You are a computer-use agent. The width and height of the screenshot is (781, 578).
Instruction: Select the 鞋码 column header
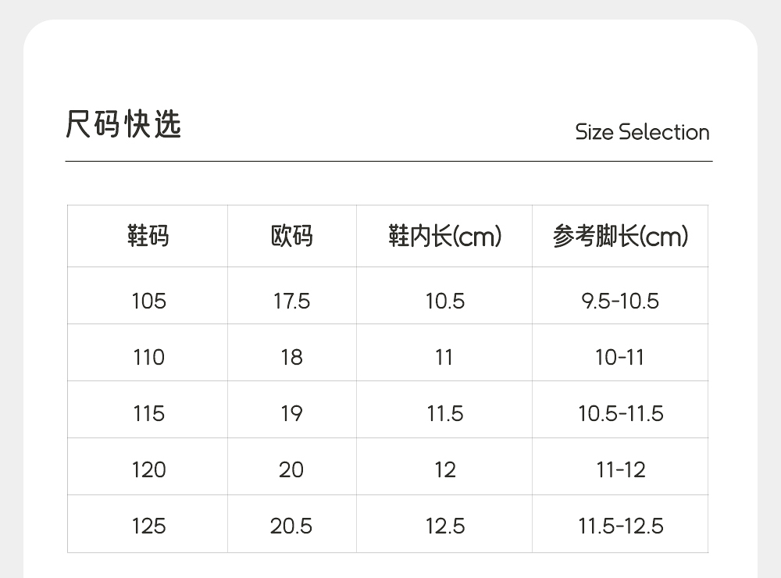148,236
